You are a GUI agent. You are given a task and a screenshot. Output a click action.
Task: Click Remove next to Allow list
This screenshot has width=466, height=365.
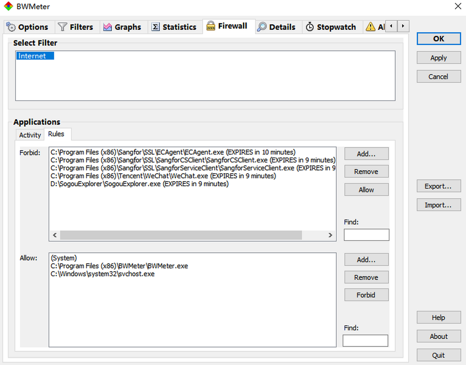(x=366, y=277)
